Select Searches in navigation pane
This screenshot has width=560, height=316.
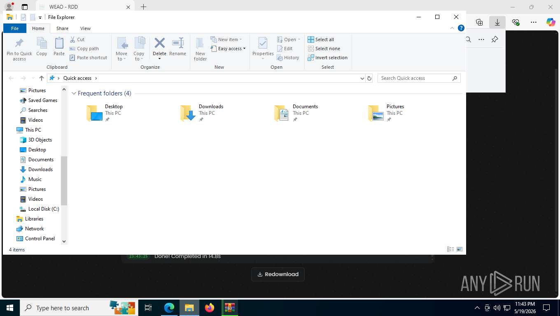coord(34,110)
